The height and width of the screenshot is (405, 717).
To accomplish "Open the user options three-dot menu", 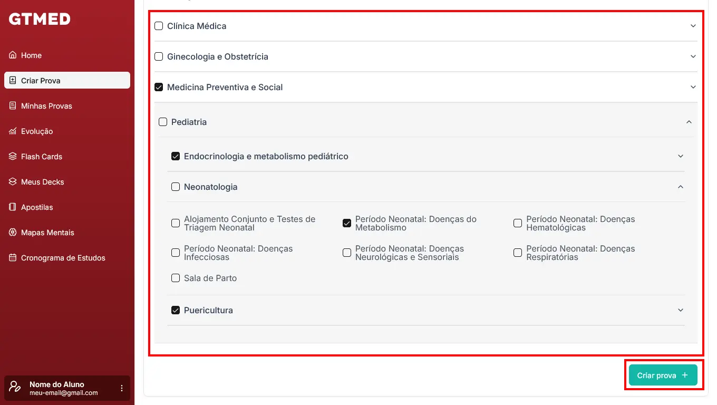I will (x=122, y=388).
